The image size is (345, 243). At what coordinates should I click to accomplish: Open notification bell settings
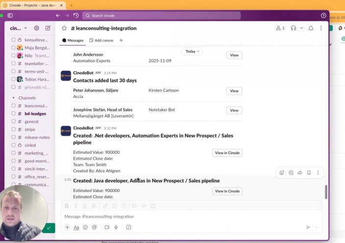point(311,28)
